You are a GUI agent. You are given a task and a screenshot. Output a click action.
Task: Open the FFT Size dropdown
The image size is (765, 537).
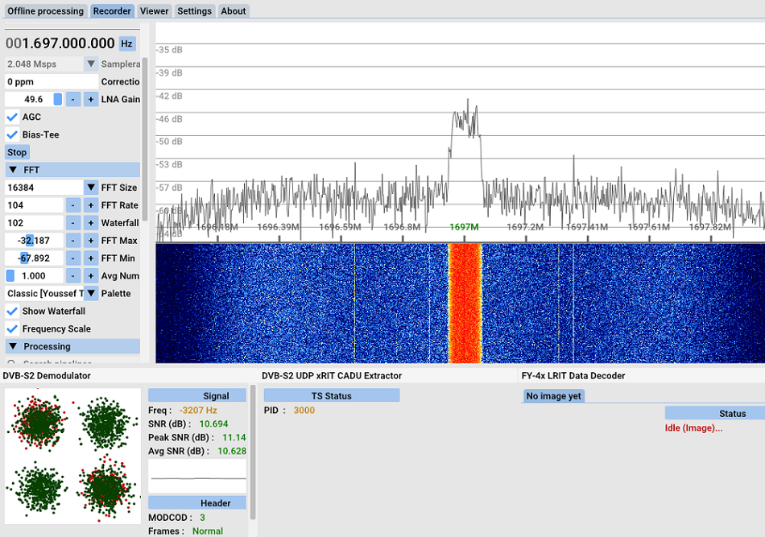(91, 188)
